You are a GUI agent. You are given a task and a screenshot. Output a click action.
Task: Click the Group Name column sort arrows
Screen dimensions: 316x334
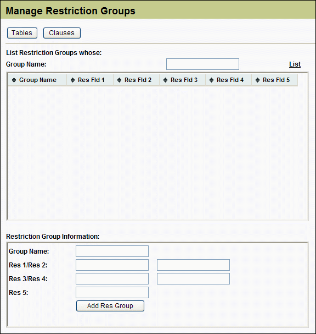14,80
